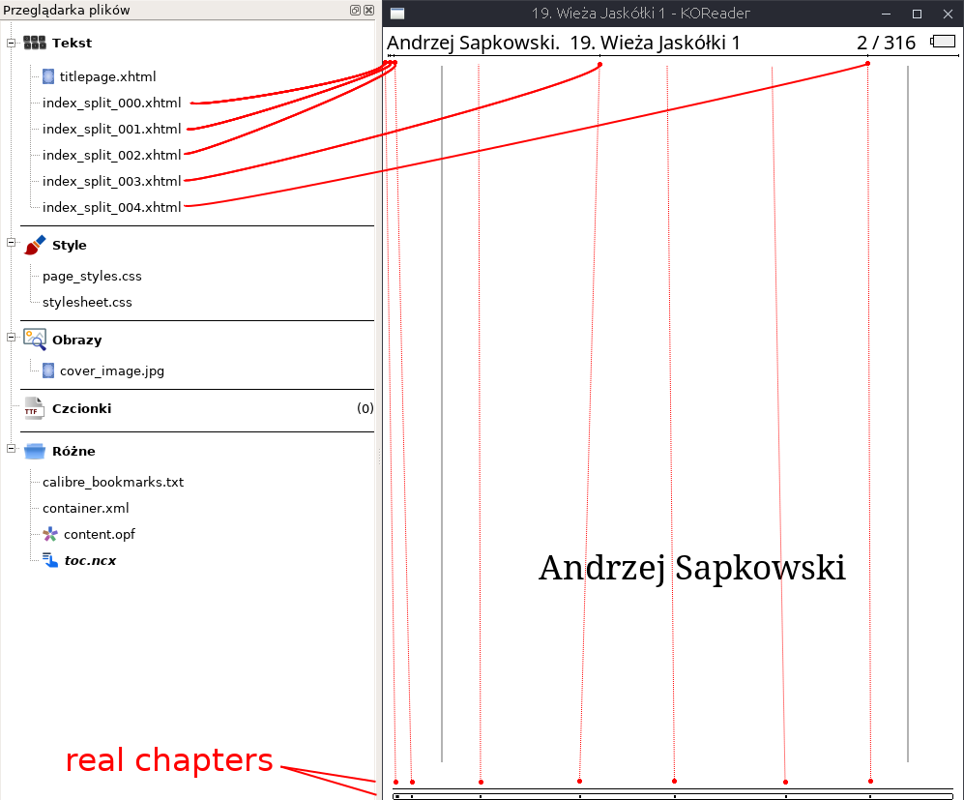Click the image viewer icon beside Obrazy
This screenshot has width=964, height=800.
[36, 340]
